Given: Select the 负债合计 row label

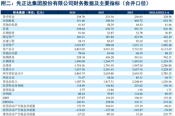Looking at the screenshot, I should [8, 69].
